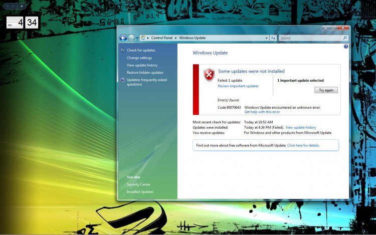Viewport: 376px width, 235px height.
Task: Open Get help with this error
Action: [x=262, y=112]
